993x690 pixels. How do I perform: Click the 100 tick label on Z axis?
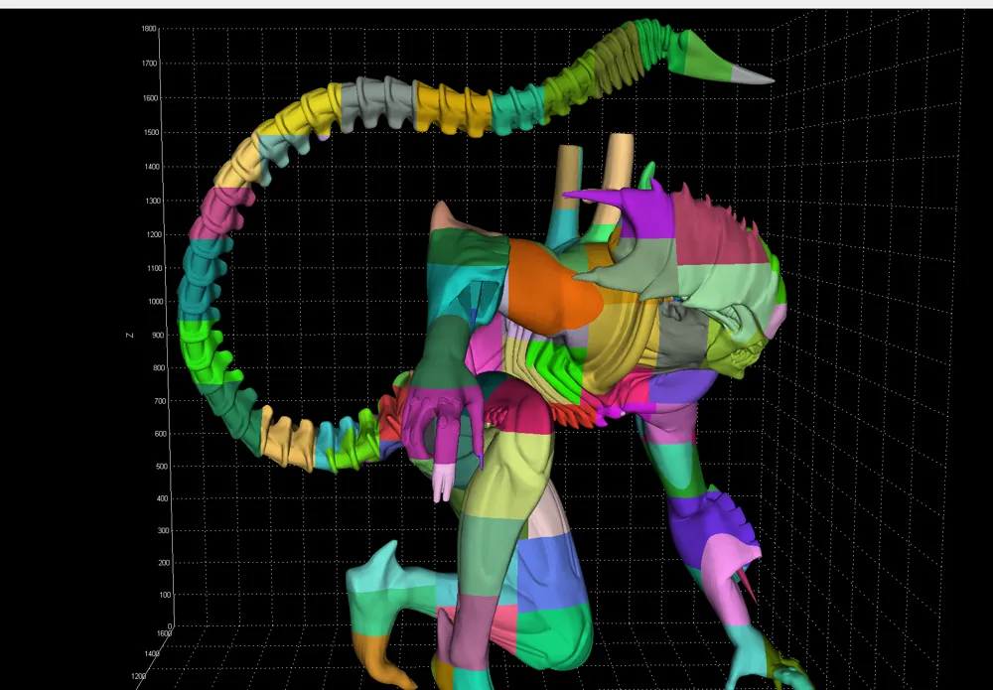pos(166,595)
